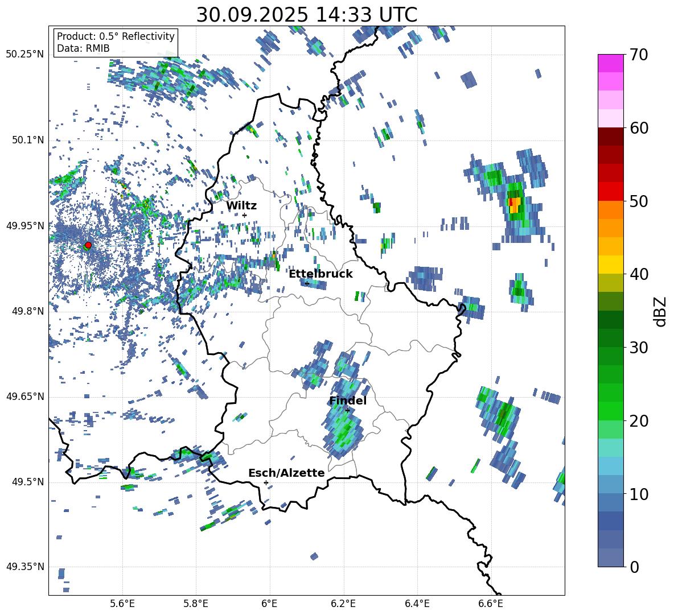The width and height of the screenshot is (674, 615).
Task: Click the yellow colorbar segment at 40 dBZ
Action: point(610,265)
